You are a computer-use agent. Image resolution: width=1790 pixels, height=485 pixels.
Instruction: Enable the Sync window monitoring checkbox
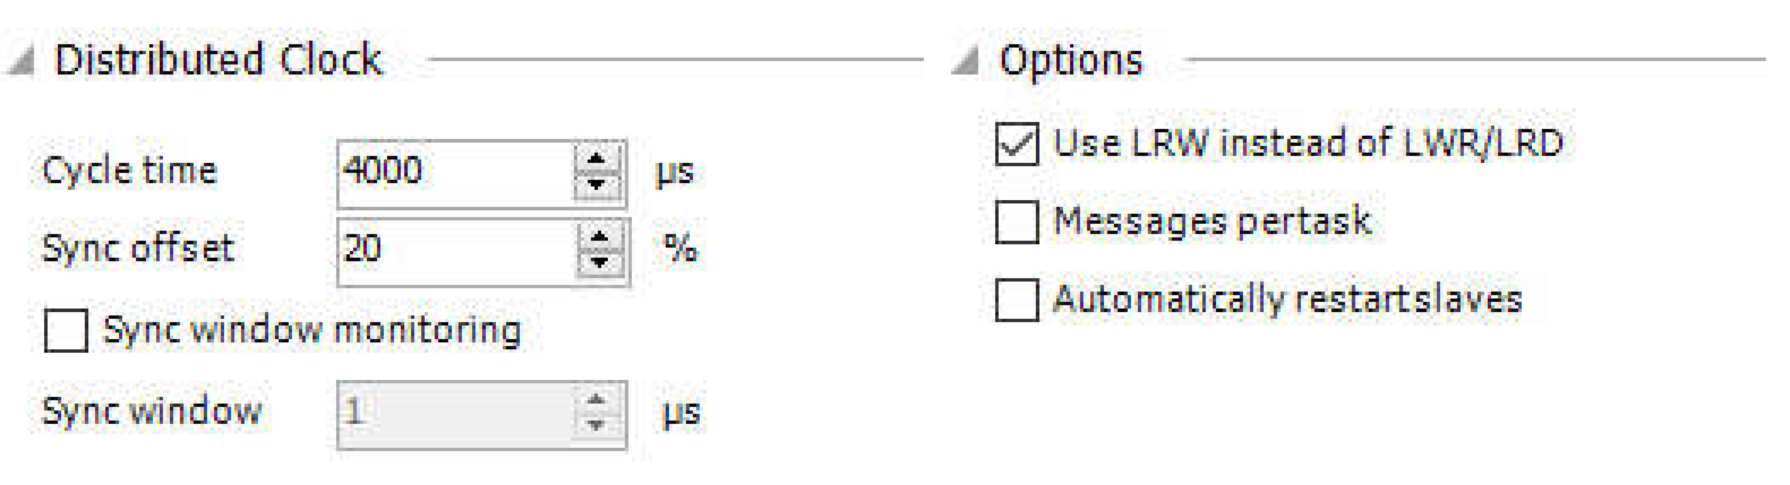66,331
